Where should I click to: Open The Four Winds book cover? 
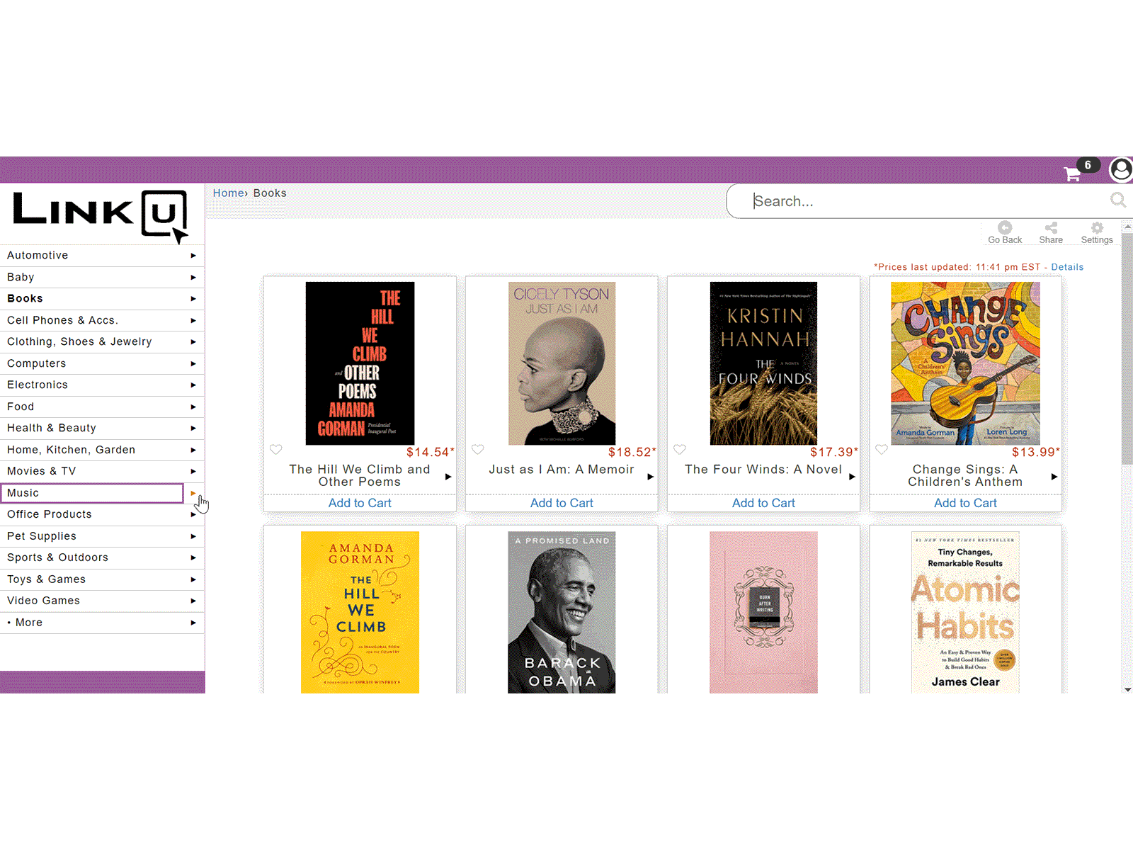(x=763, y=363)
